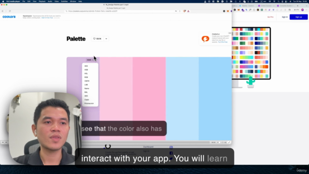Click the blue Sign up button
This screenshot has height=174, width=309.
pos(298,17)
